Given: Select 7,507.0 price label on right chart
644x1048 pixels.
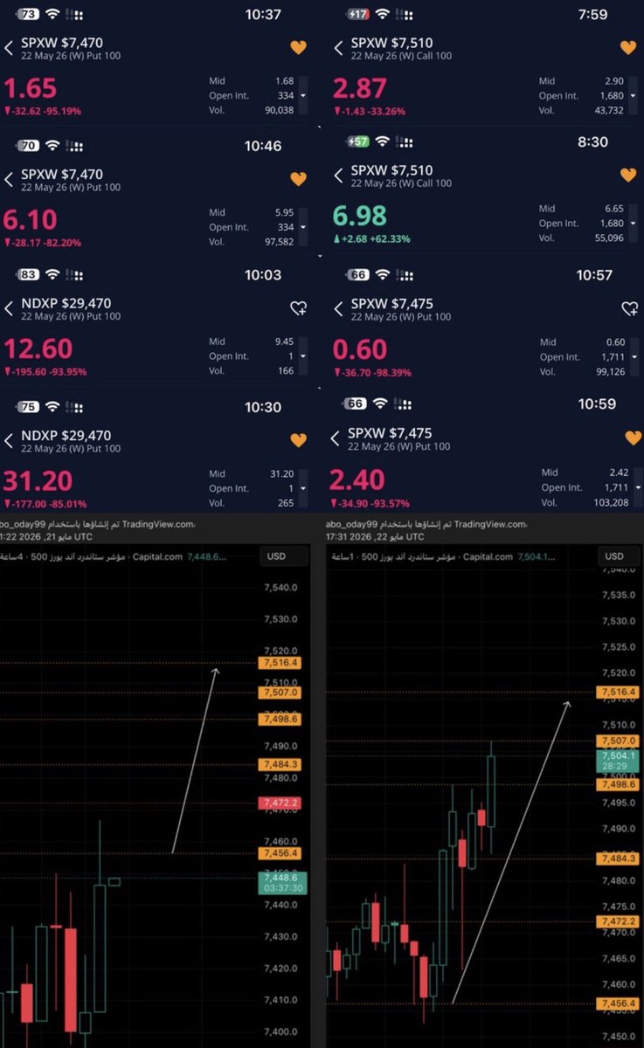Looking at the screenshot, I should (x=617, y=741).
